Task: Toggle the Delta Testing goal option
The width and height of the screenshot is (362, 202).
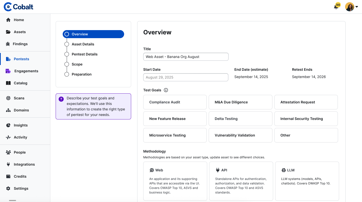Action: click(240, 119)
